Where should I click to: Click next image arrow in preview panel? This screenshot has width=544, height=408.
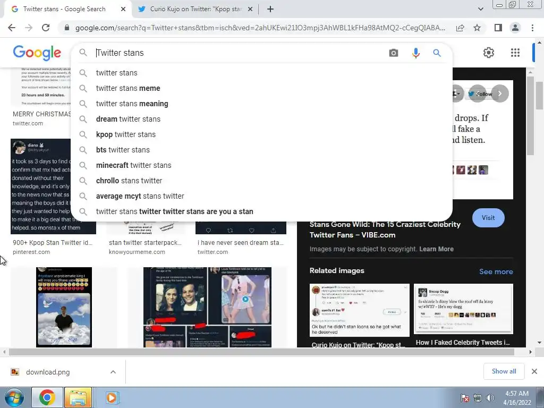point(500,93)
